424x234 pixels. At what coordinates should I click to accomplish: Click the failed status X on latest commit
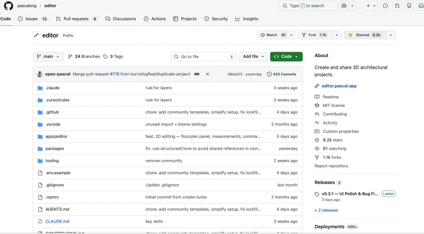[208, 74]
